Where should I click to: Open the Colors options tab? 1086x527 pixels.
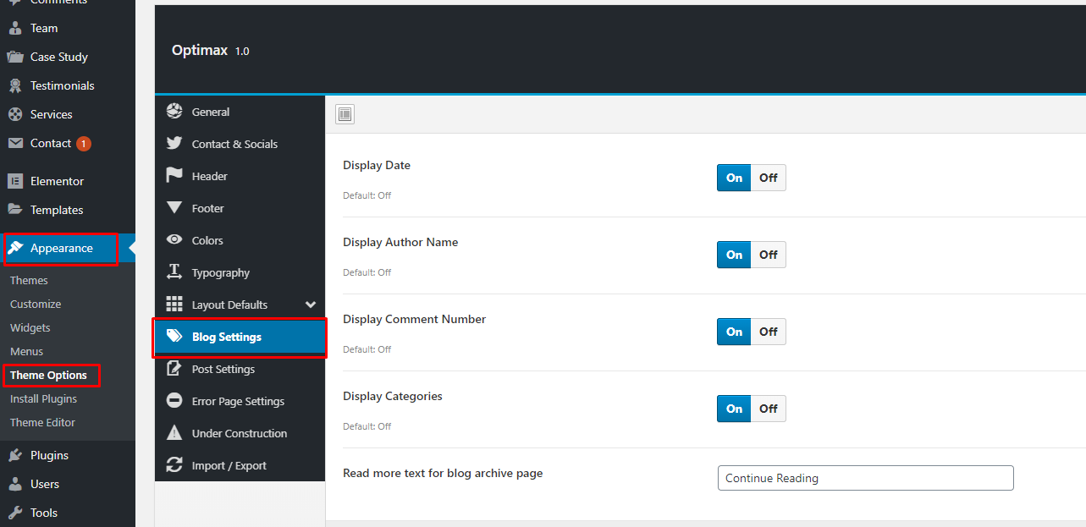240,240
